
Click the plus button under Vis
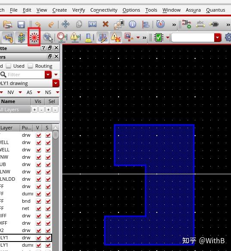[x=34, y=110]
